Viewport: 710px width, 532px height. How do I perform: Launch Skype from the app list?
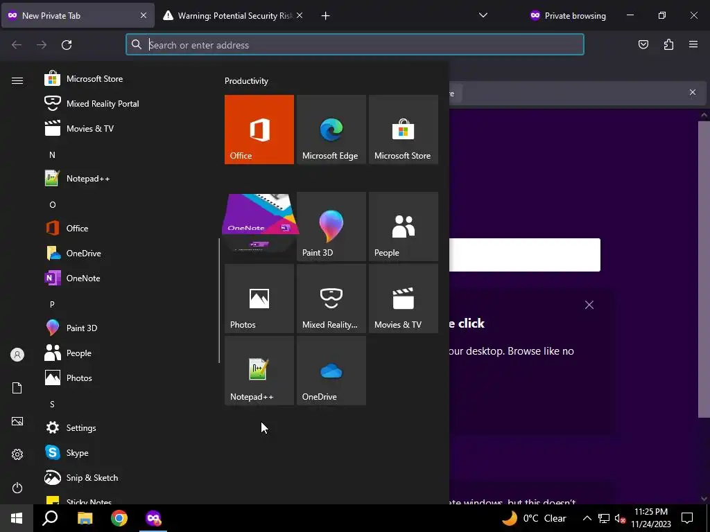pos(127,453)
